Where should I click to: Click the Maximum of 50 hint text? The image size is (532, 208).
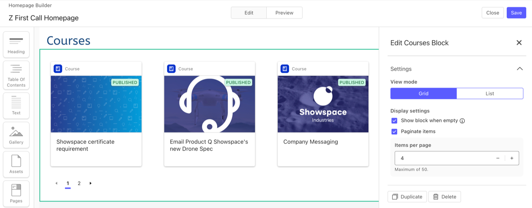coord(411,170)
